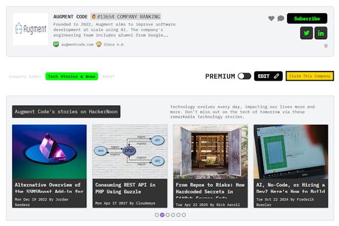
Task: Open the Consuming REST API in PHP story title
Action: point(126,188)
